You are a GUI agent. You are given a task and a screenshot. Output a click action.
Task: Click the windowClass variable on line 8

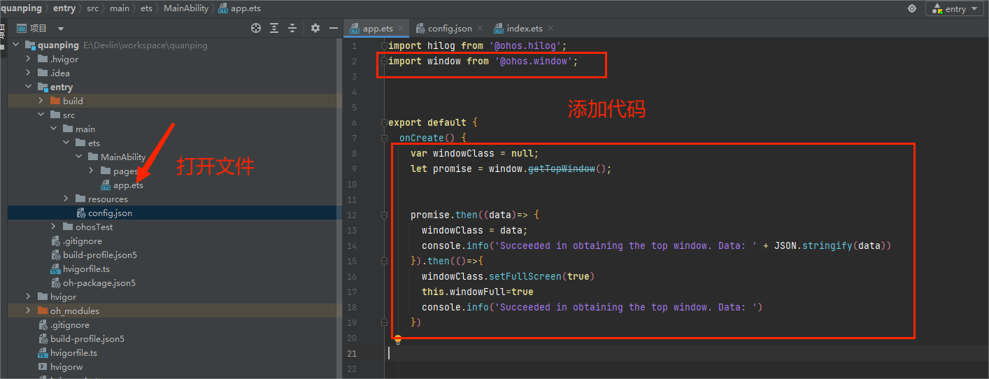[x=464, y=153]
